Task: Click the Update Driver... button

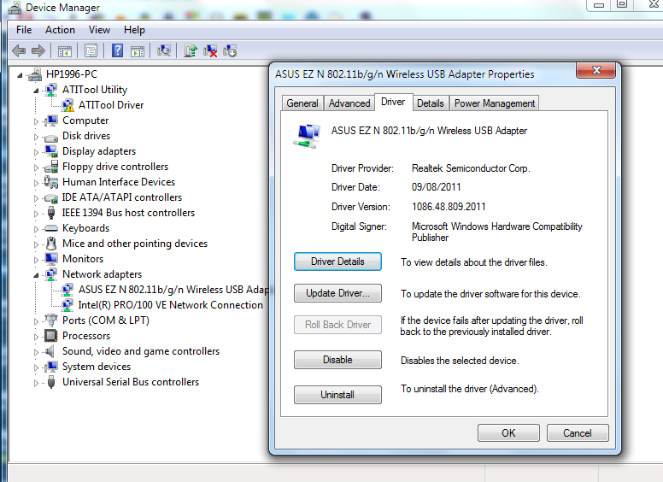Action: [x=337, y=293]
